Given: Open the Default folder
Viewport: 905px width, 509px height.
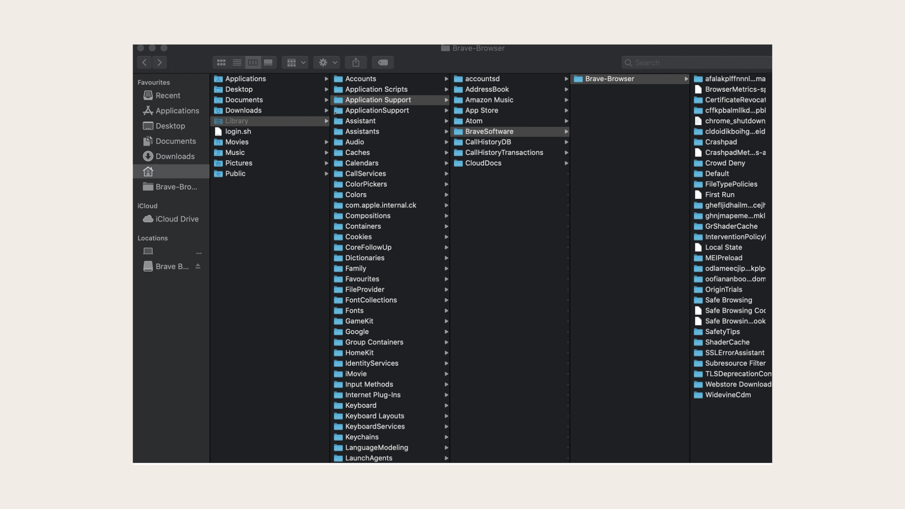Looking at the screenshot, I should pyautogui.click(x=732, y=173).
